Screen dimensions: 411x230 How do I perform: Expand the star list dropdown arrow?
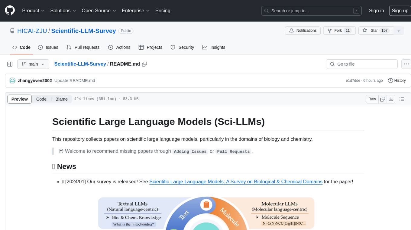[399, 31]
